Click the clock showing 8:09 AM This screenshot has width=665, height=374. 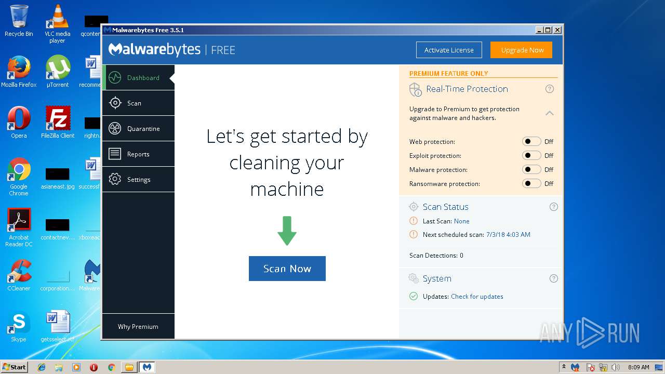coord(639,367)
